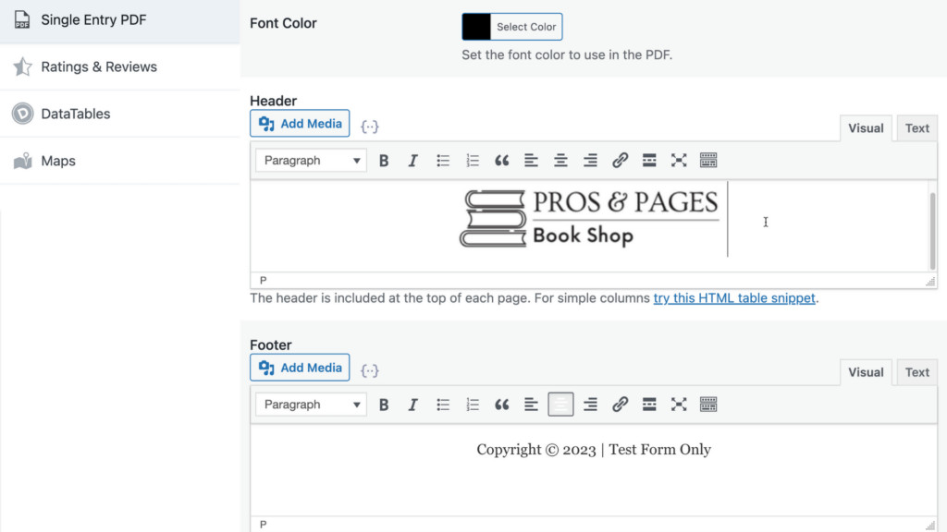Image resolution: width=947 pixels, height=532 pixels.
Task: Open the HTML table snippet link
Action: (x=734, y=297)
